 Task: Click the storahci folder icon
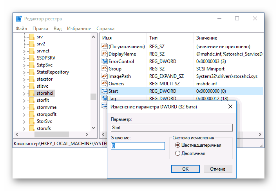32,93
